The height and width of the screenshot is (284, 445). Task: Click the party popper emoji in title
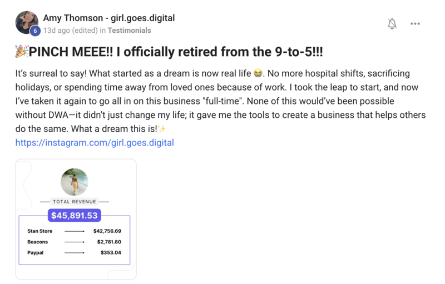coord(22,51)
